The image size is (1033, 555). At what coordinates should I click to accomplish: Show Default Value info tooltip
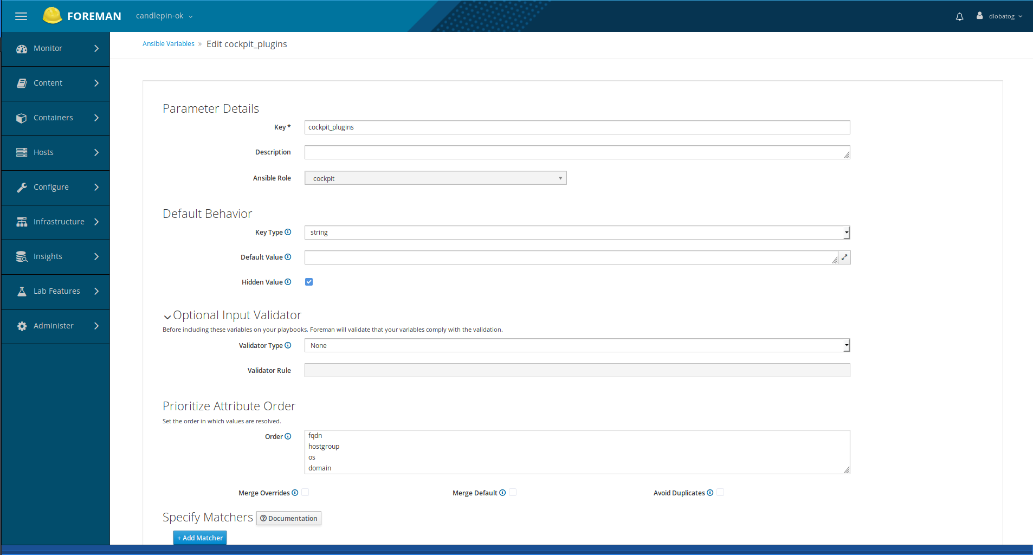[288, 257]
